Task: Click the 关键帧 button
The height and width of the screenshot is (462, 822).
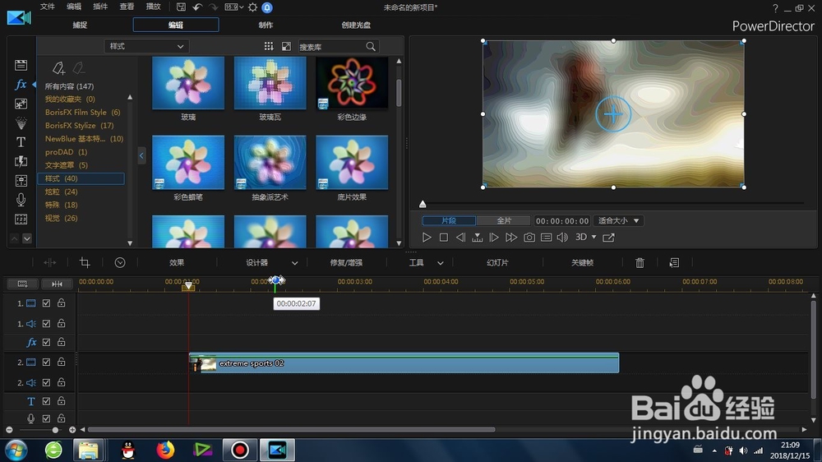Action: [x=583, y=262]
